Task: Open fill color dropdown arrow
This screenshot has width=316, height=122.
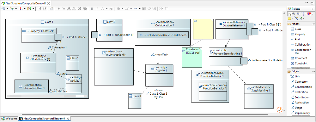Action: (122, 8)
